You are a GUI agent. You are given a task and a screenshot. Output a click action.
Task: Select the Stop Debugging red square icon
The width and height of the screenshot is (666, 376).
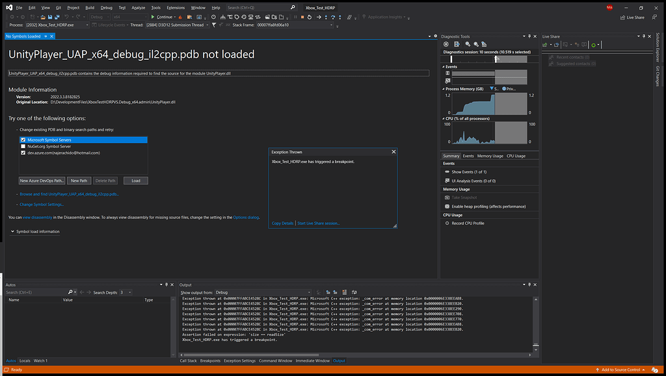pos(303,18)
